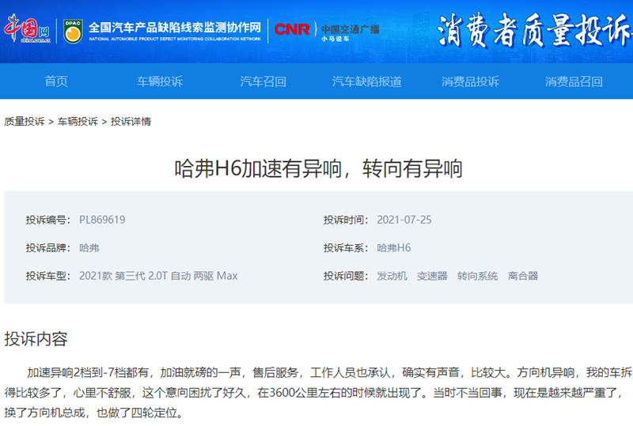Open 全国汽车产品缺陷线索监测协作网 header link

point(175,31)
